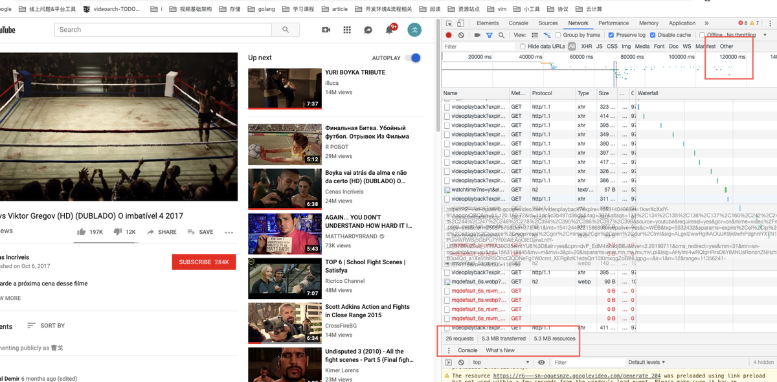Click the 120000 ms overview timeline marker
This screenshot has height=382, width=777.
pyautogui.click(x=732, y=57)
